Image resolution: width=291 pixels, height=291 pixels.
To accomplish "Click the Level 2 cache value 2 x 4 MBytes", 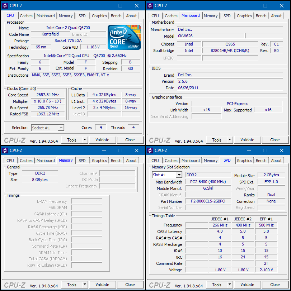I will point(104,108).
